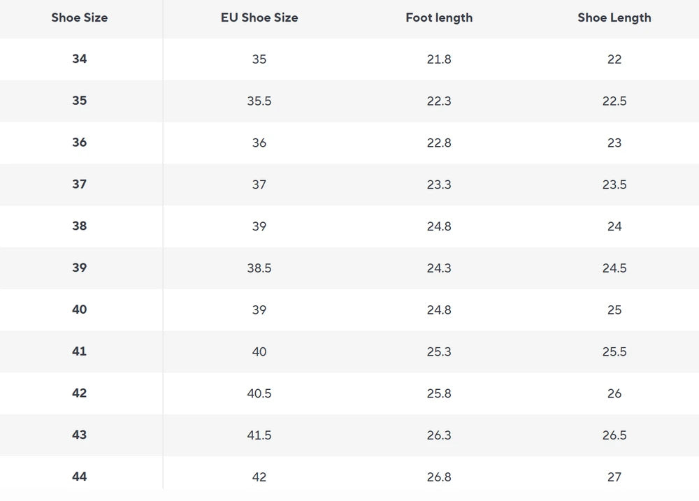Click shoe length 27 cell

pos(614,477)
